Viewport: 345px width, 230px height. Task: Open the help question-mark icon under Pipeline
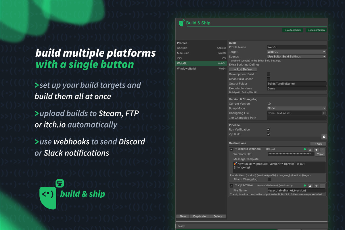[x=324, y=137]
